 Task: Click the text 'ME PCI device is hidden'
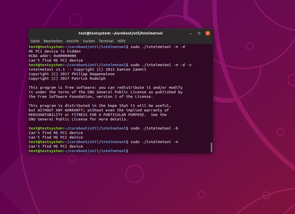tap(55, 51)
